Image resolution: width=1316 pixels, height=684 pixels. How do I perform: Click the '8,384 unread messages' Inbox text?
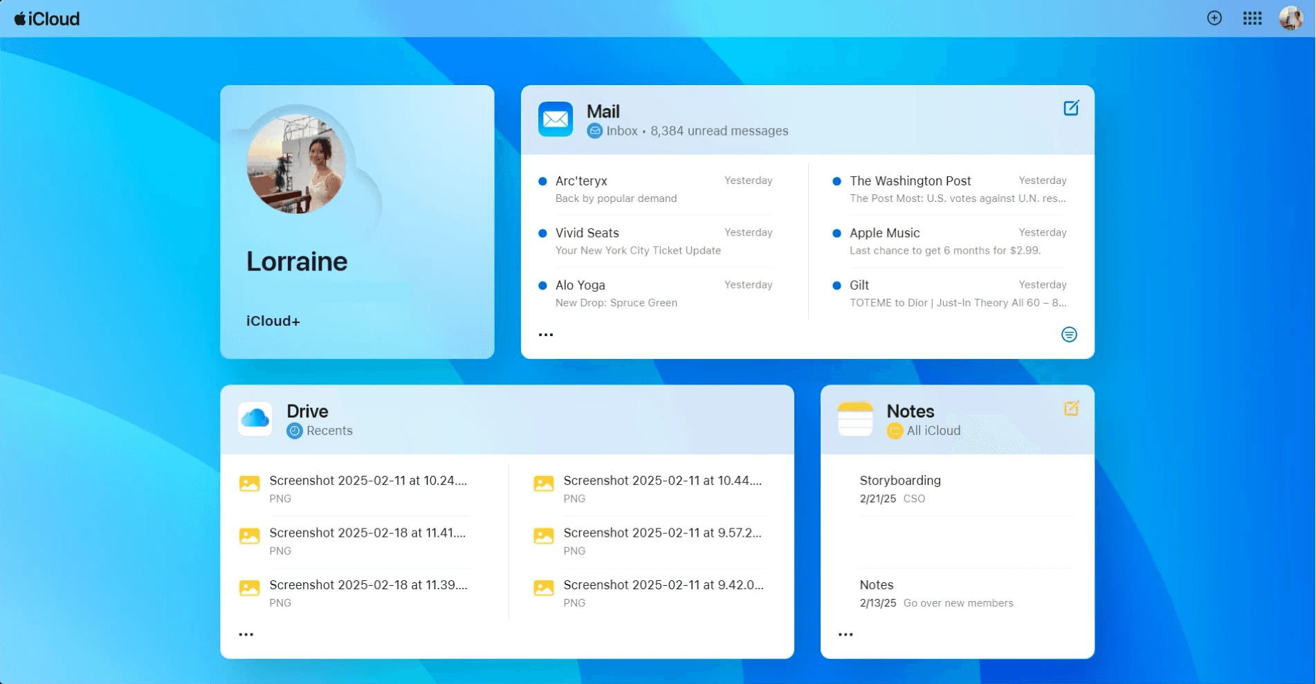pyautogui.click(x=720, y=131)
